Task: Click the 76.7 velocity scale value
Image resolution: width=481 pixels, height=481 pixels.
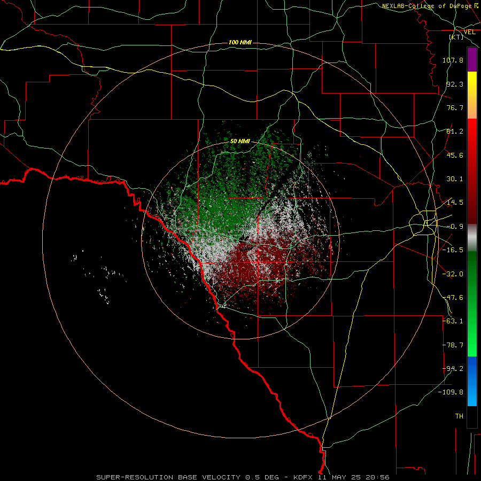Action: (x=455, y=107)
